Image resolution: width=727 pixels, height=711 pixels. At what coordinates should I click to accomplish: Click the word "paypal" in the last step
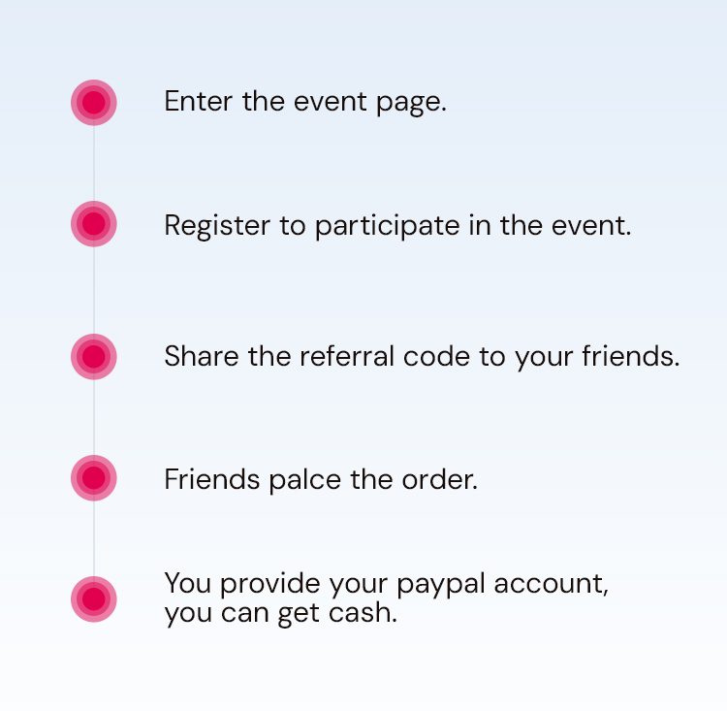441,584
